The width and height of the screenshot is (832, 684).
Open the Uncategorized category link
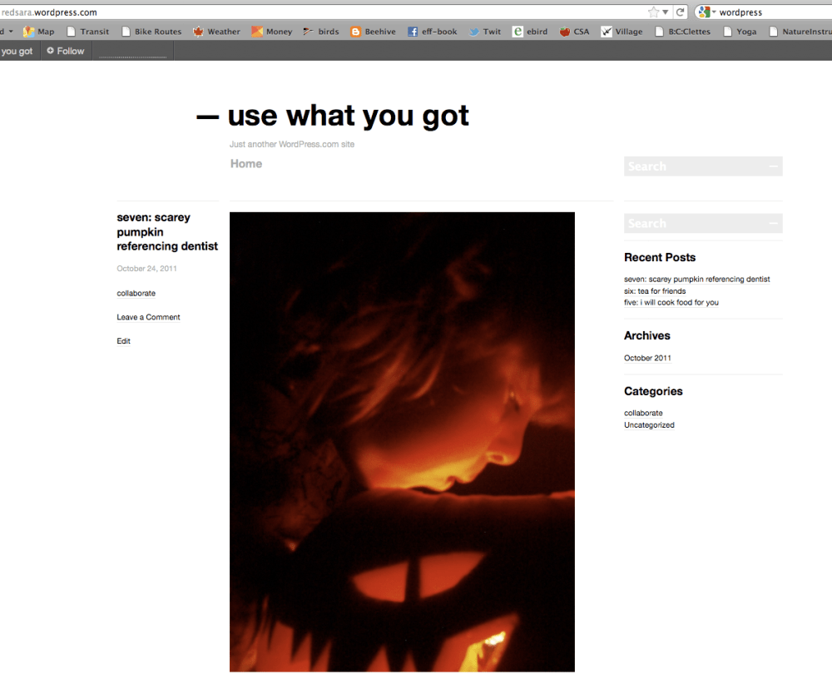(x=649, y=425)
